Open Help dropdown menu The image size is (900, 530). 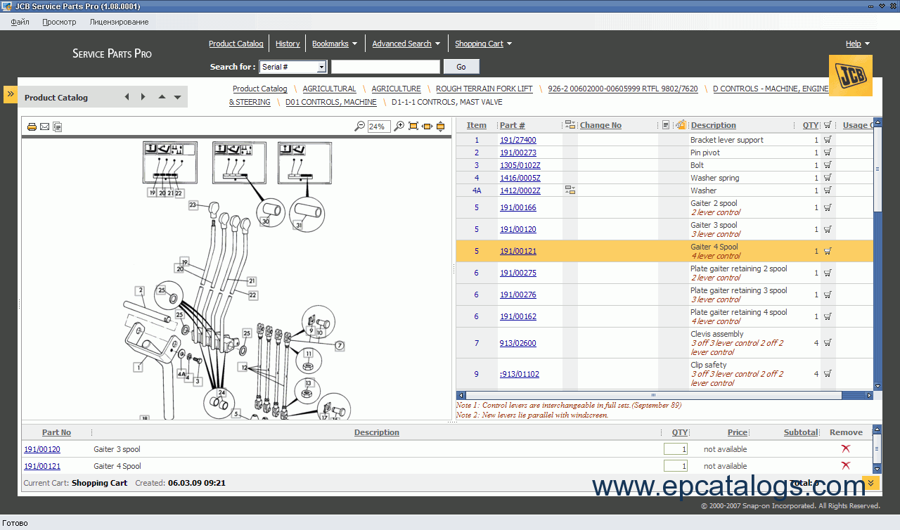point(857,44)
